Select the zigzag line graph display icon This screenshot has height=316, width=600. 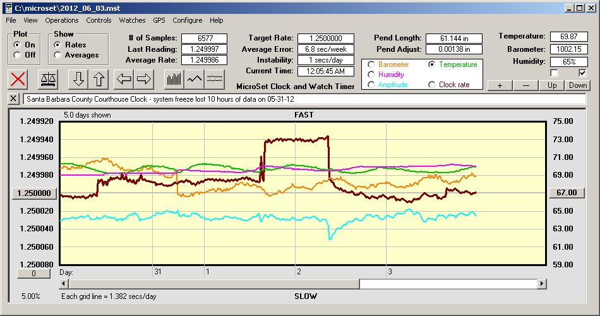click(195, 79)
